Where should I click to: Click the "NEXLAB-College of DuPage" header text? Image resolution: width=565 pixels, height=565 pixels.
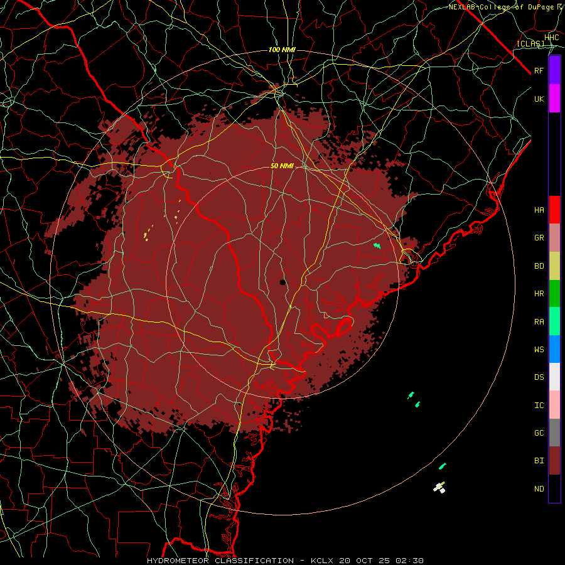click(x=502, y=7)
